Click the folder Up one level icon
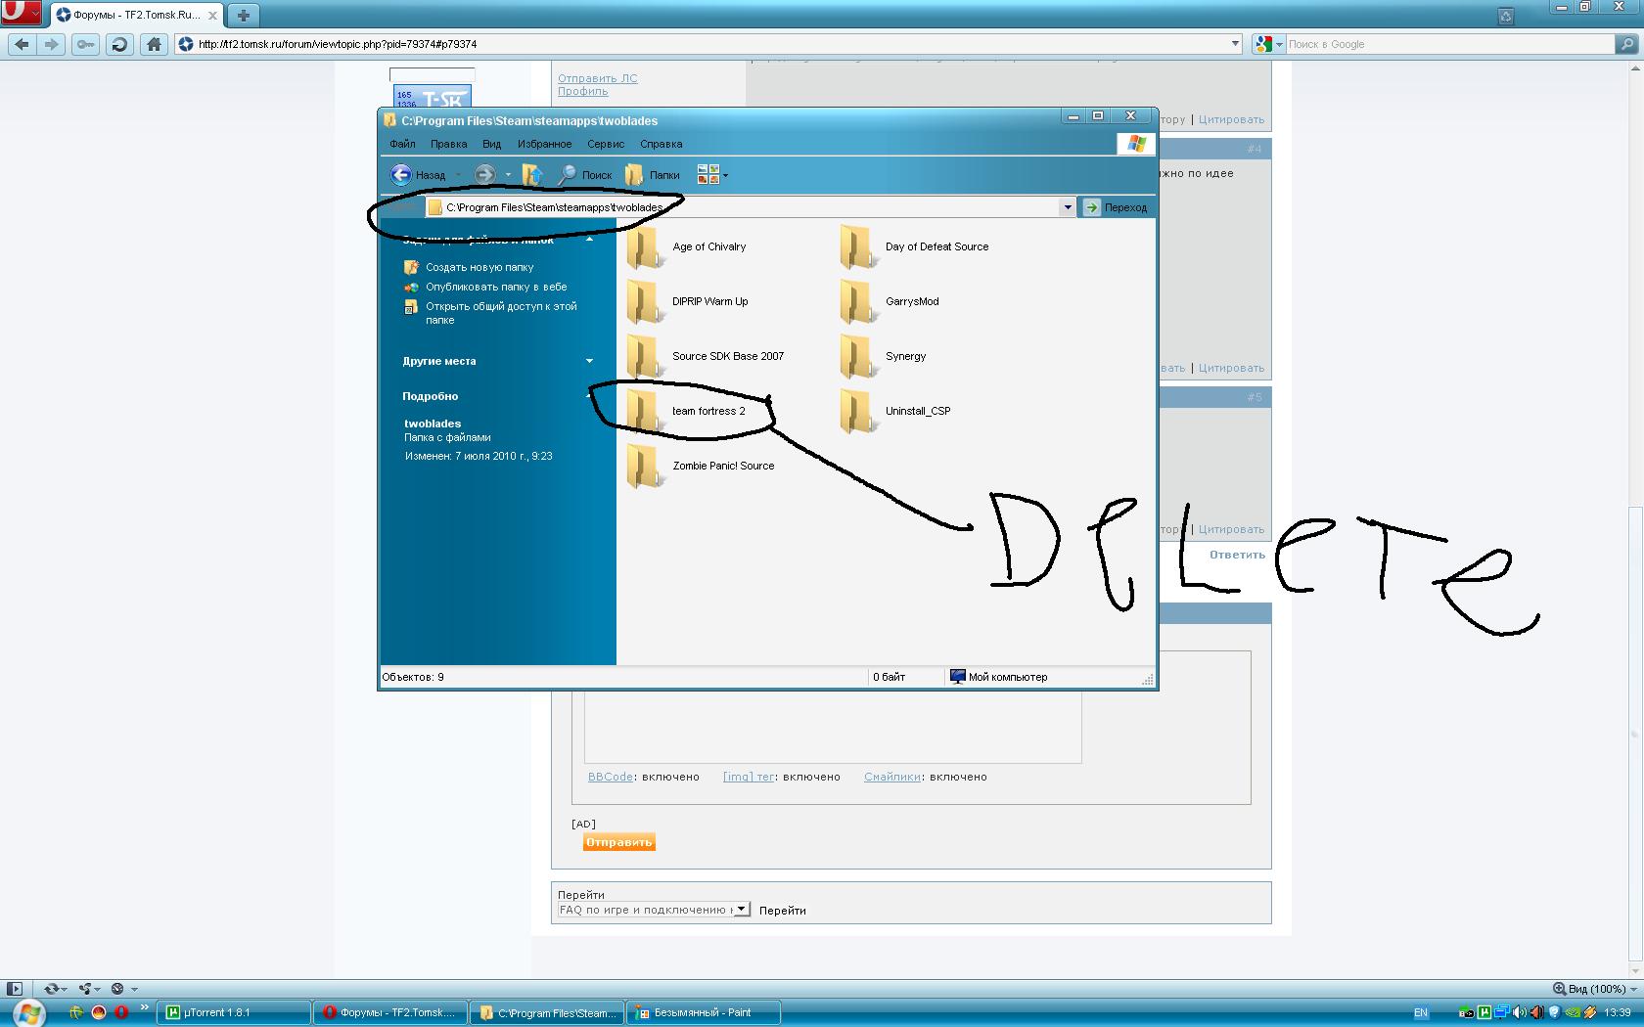The width and height of the screenshot is (1644, 1027). coord(532,175)
